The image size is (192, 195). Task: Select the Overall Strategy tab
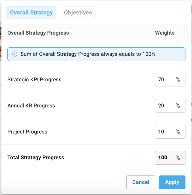tap(31, 13)
